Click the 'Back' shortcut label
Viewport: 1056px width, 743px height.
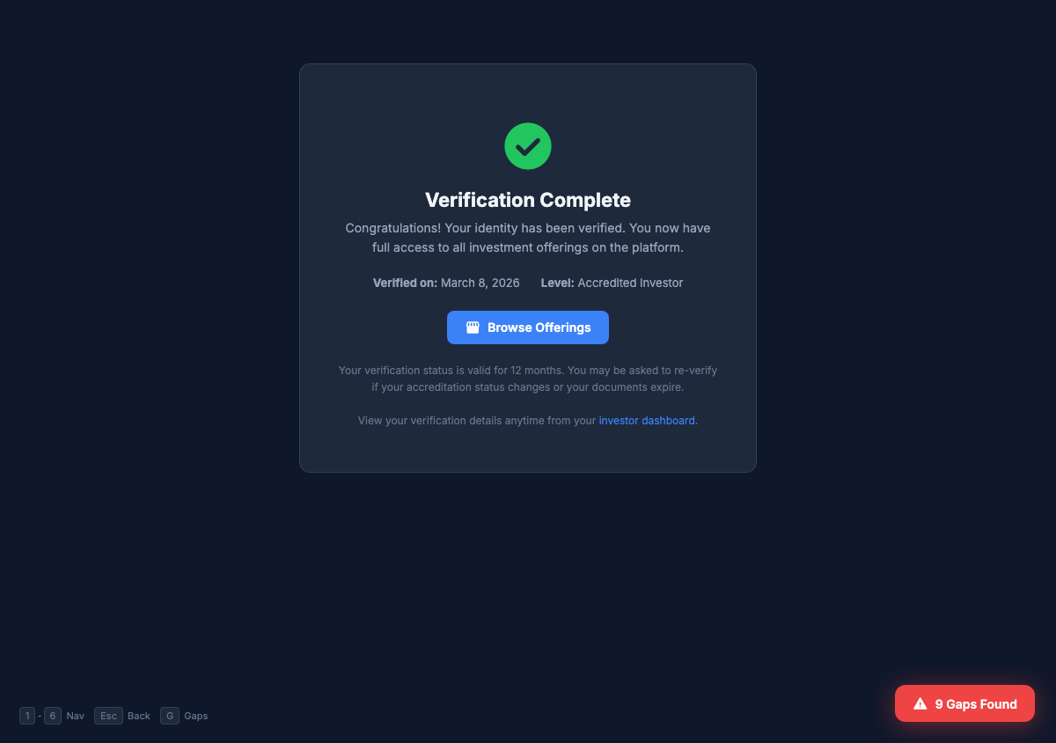[x=139, y=716]
